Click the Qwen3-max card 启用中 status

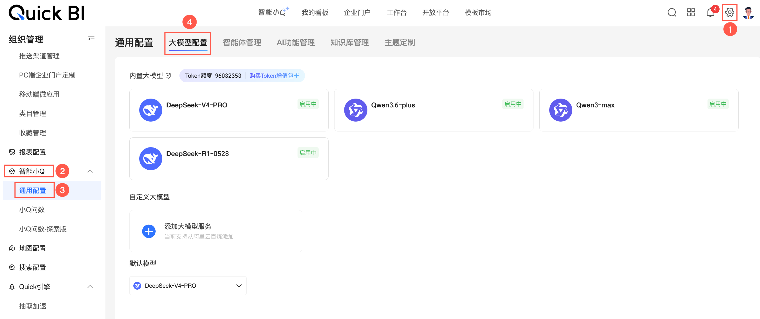(718, 104)
